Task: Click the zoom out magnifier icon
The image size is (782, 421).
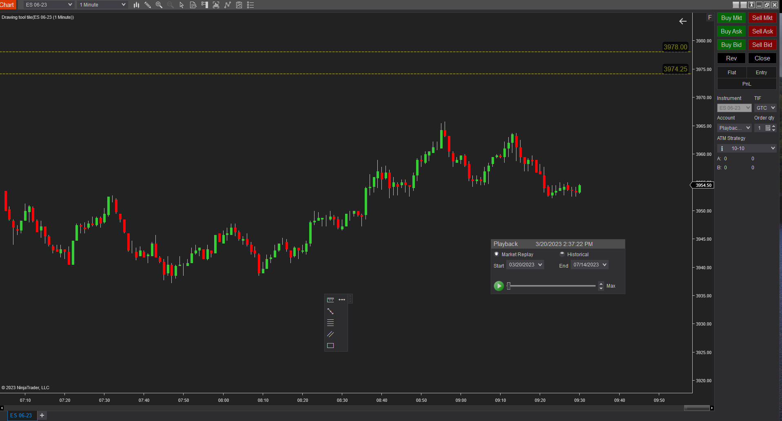Action: [x=171, y=5]
